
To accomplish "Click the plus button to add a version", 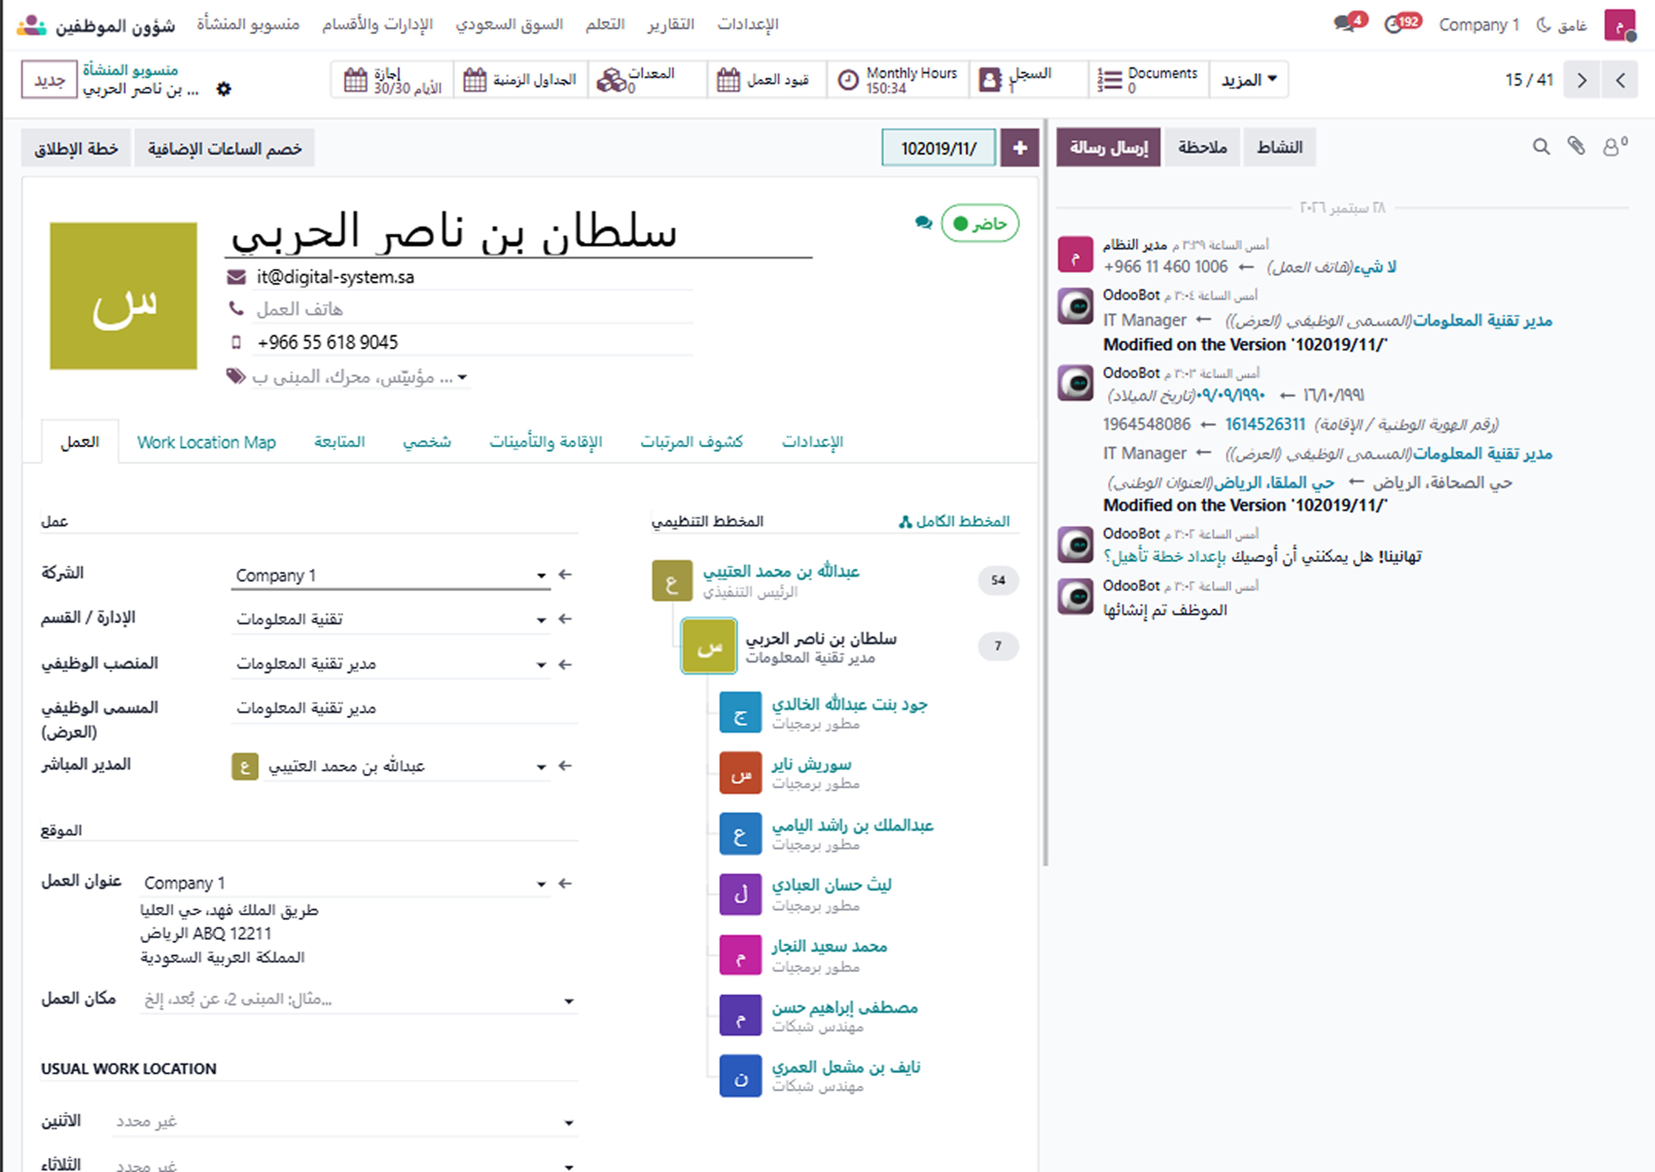I will click(x=1020, y=148).
